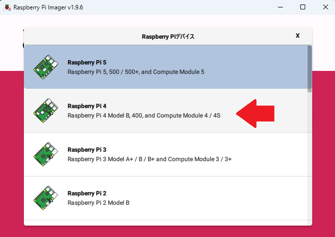Click description mentioning Model A+ / B / B+
Screen dimensions: 335x237
pyautogui.click(x=150, y=159)
